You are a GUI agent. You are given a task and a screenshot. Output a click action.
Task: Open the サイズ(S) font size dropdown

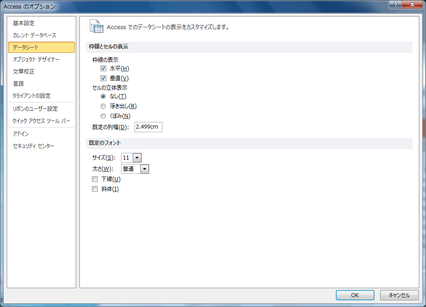pyautogui.click(x=137, y=158)
